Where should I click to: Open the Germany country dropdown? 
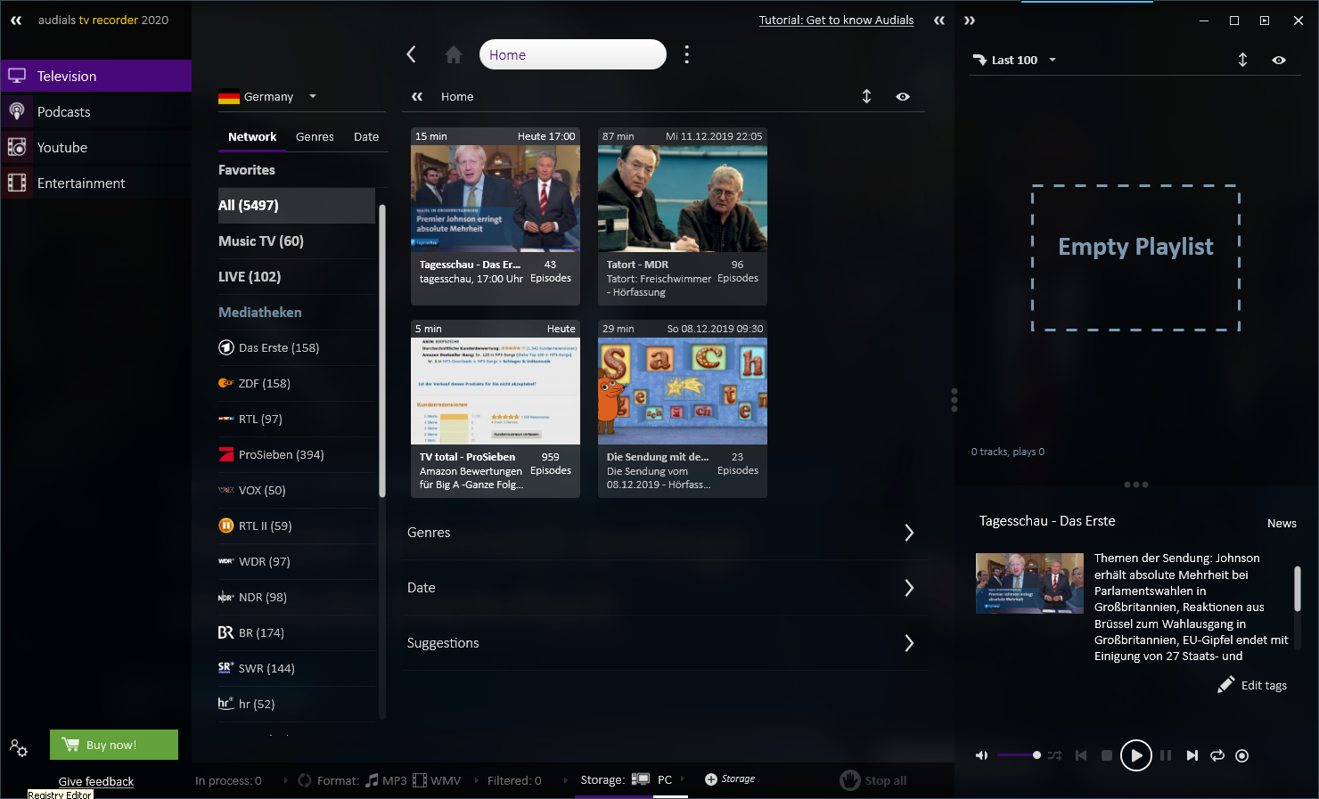point(267,96)
